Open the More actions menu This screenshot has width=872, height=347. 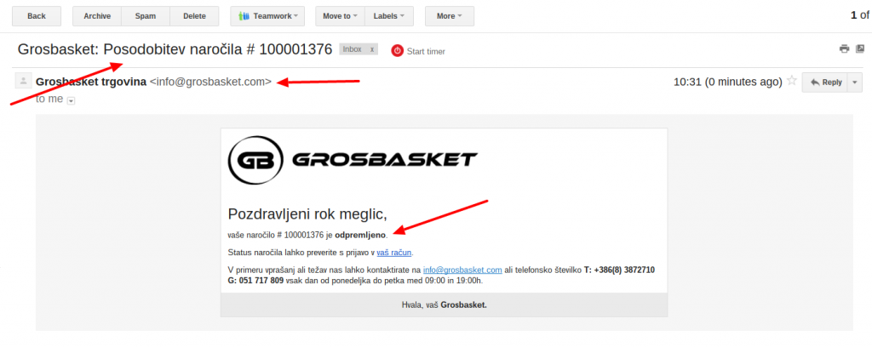coord(450,16)
